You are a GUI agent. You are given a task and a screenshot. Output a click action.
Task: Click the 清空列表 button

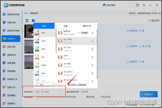pyautogui.click(x=154, y=20)
